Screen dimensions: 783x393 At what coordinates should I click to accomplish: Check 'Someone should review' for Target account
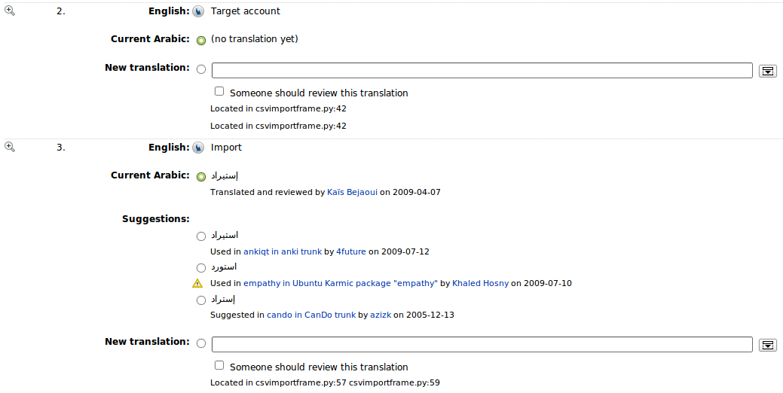pos(219,91)
